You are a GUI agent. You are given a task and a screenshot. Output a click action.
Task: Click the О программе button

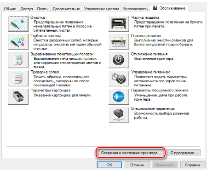tap(184, 153)
